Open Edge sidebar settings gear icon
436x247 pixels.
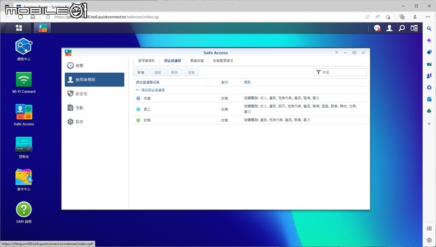point(429,240)
